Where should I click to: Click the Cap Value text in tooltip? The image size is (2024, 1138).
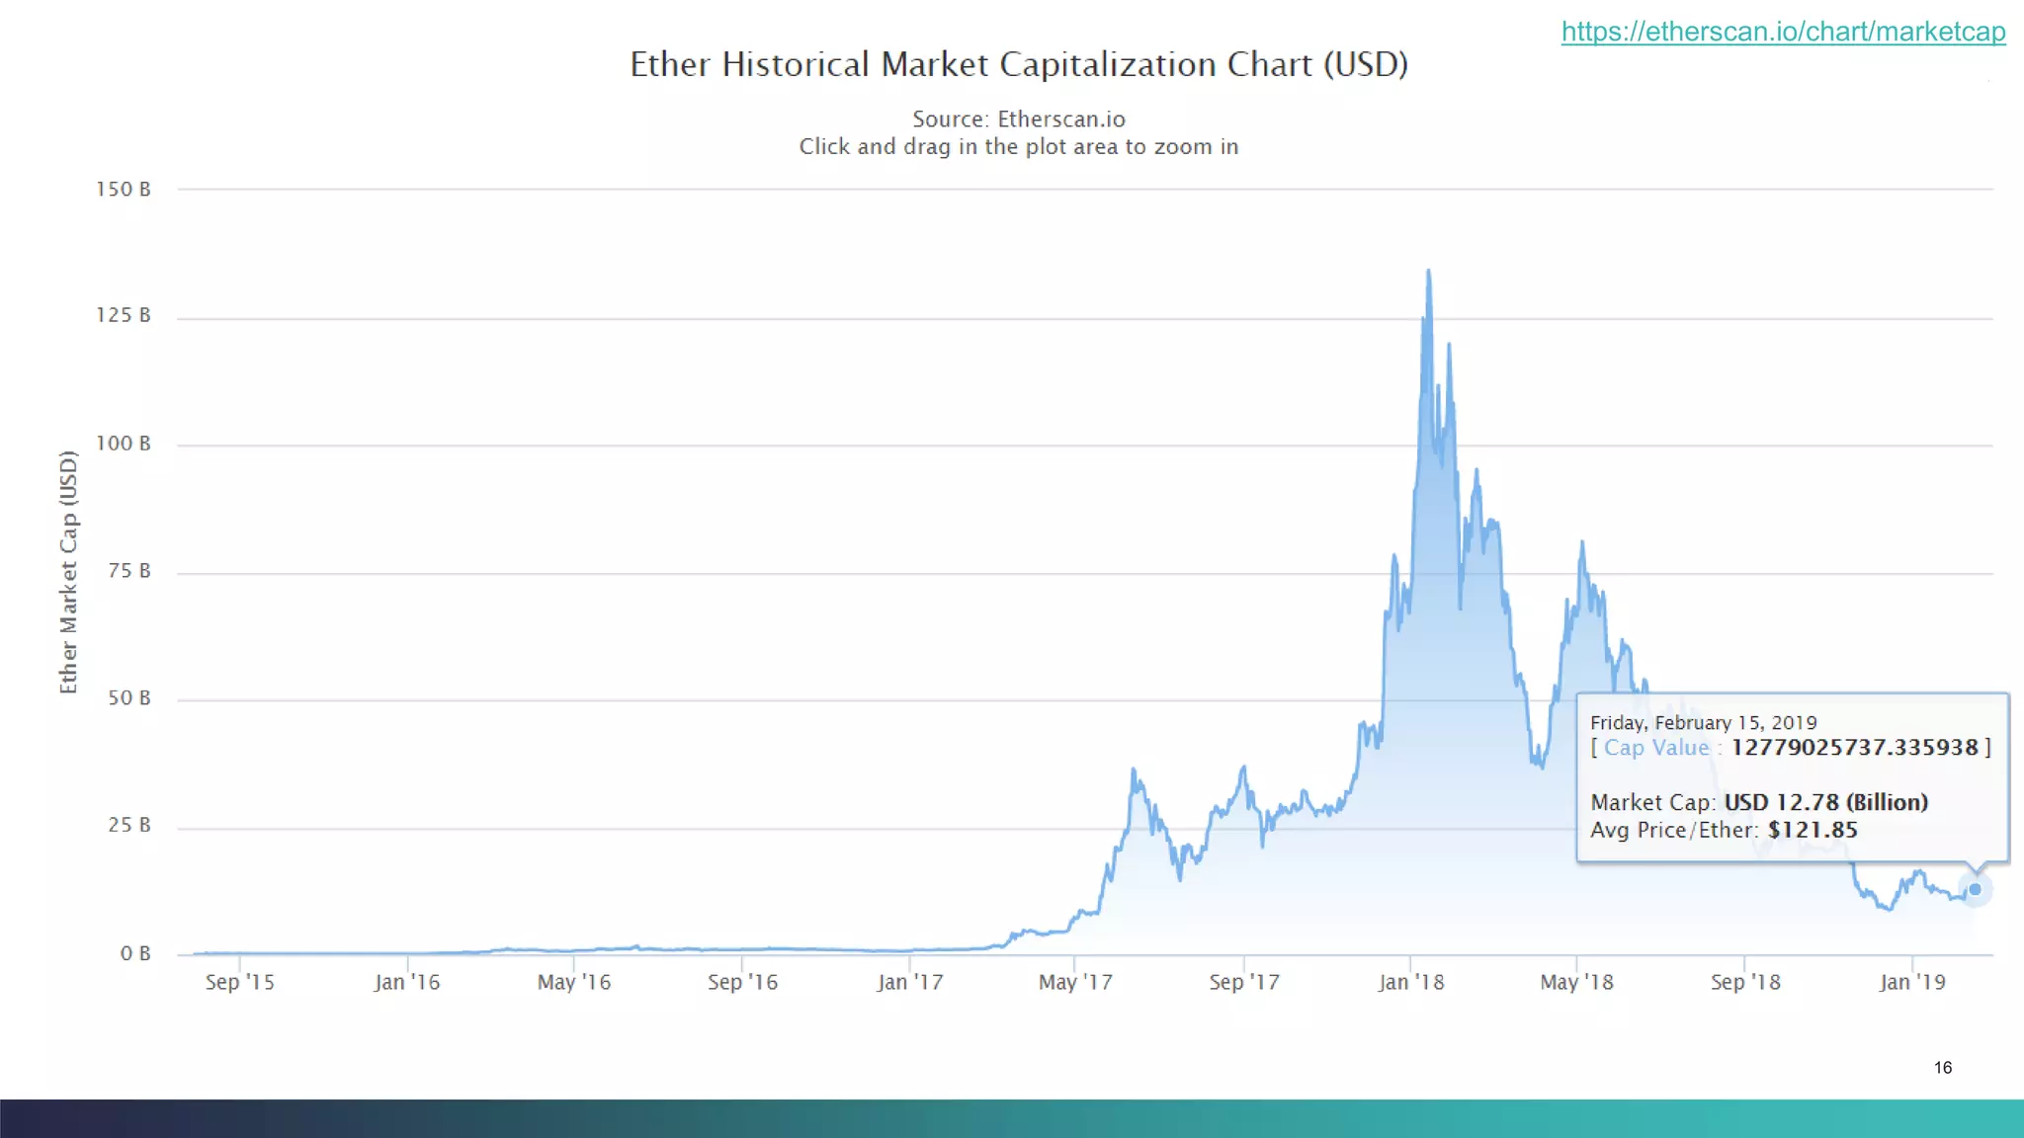click(1656, 748)
